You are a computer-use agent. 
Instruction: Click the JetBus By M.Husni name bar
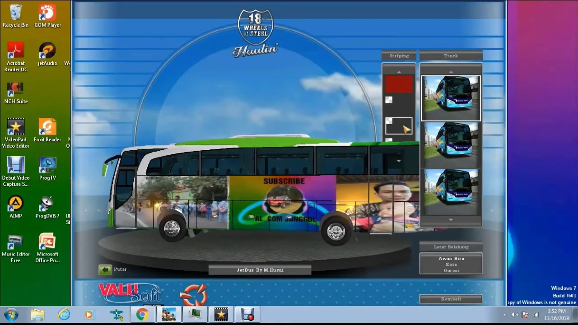(x=260, y=270)
